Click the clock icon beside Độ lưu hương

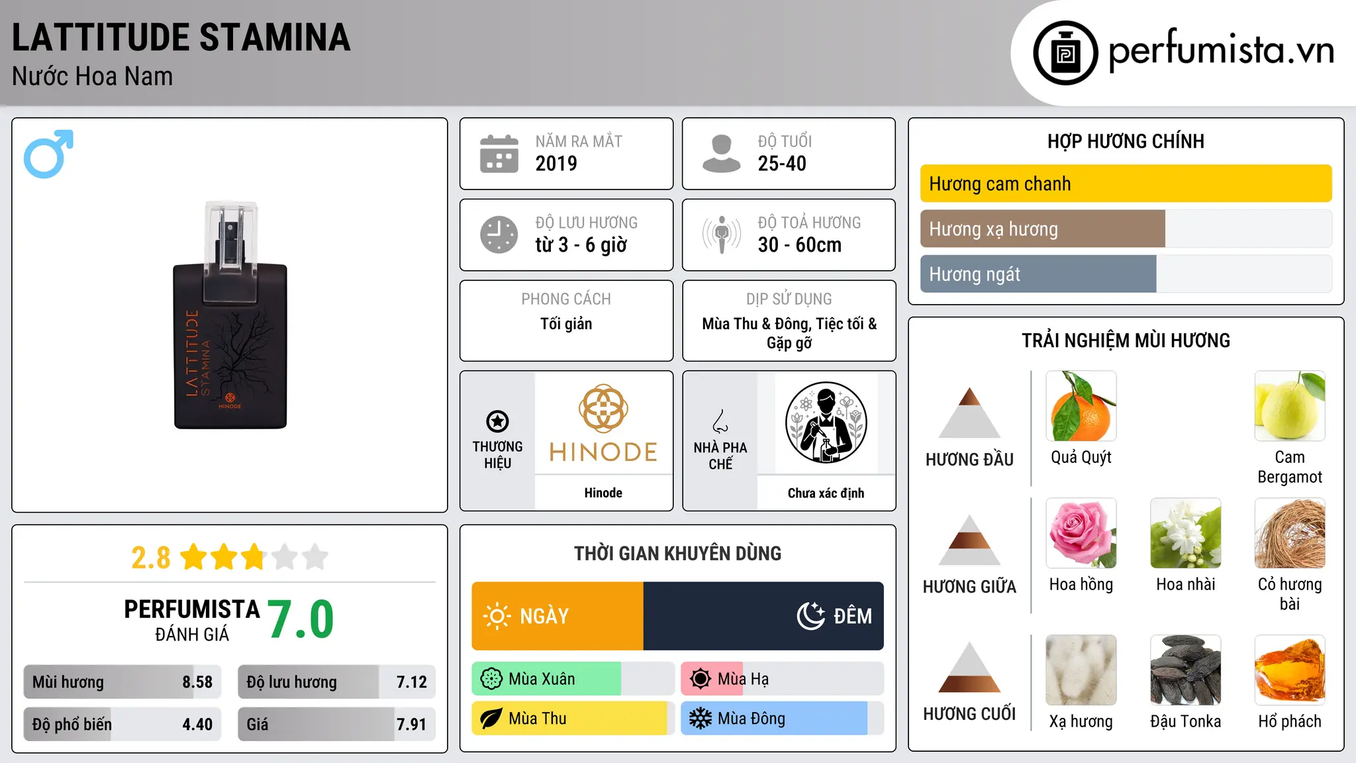coord(499,234)
